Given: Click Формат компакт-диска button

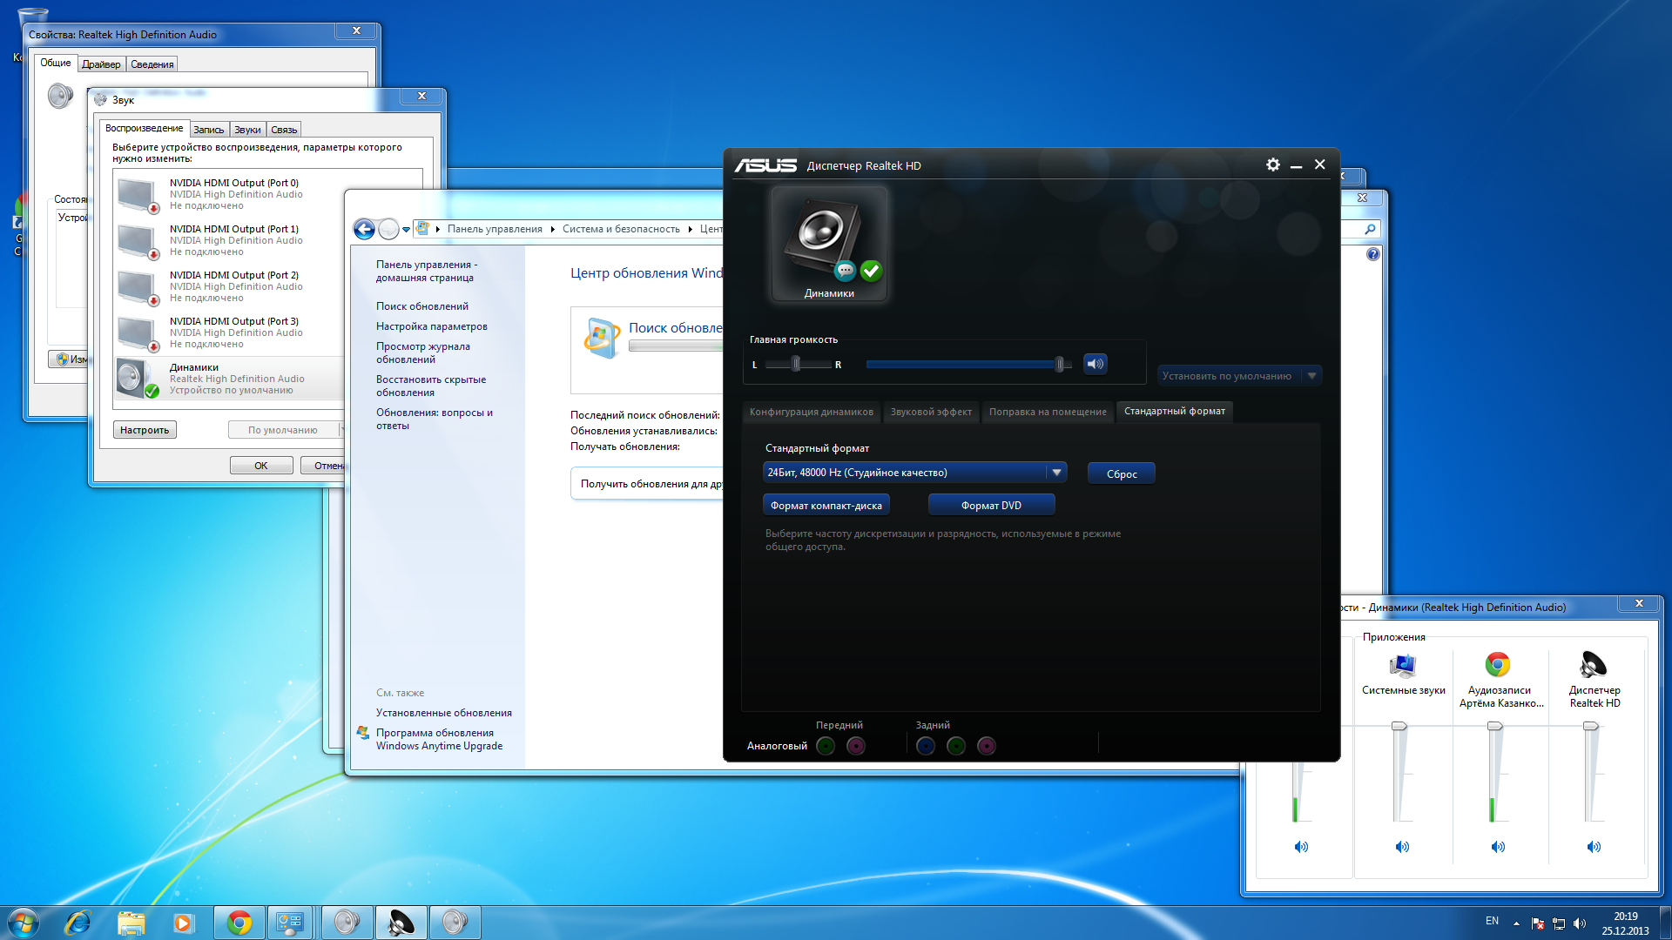Looking at the screenshot, I should pos(826,506).
